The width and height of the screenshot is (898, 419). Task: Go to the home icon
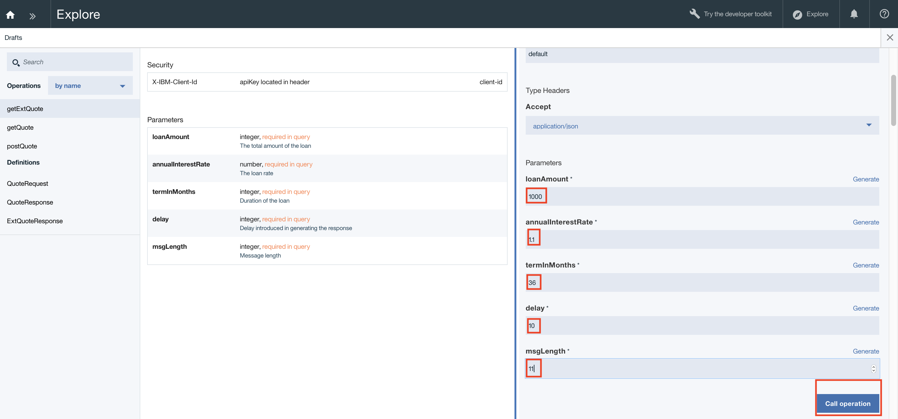coord(11,15)
